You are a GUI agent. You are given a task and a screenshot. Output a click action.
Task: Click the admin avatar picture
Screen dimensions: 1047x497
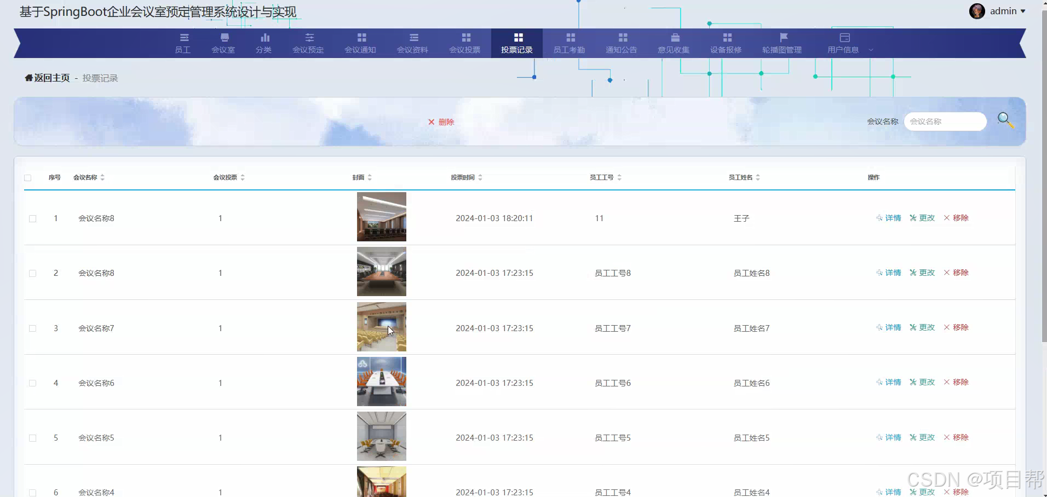coord(977,11)
